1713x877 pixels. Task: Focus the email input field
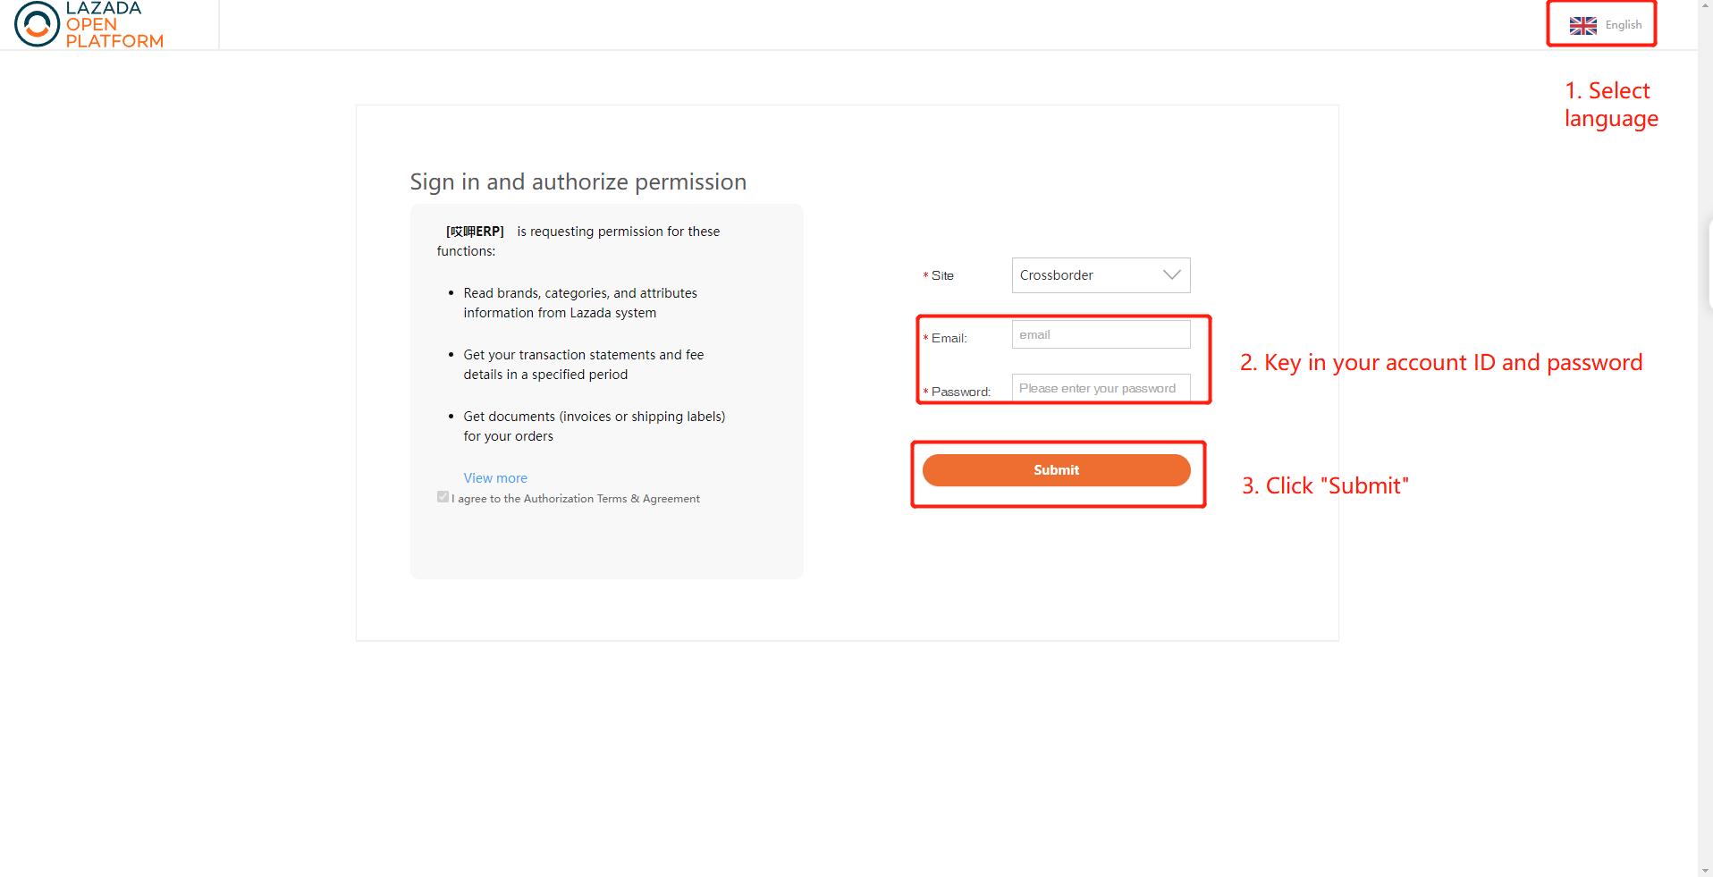click(x=1101, y=334)
